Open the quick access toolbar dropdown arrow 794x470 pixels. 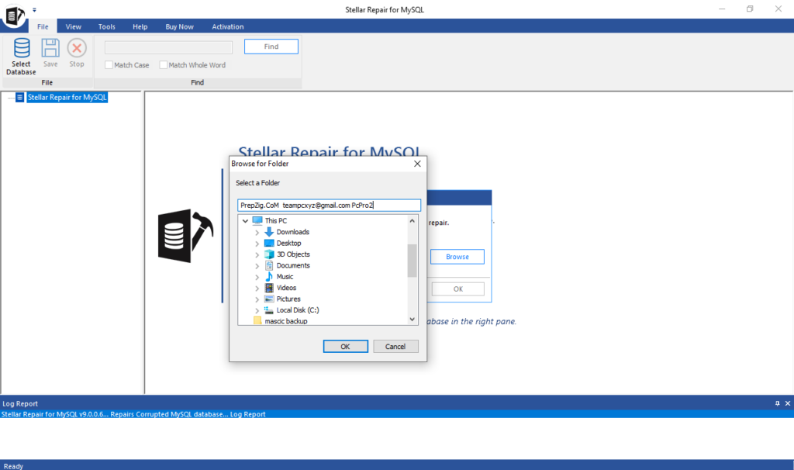[x=34, y=9]
